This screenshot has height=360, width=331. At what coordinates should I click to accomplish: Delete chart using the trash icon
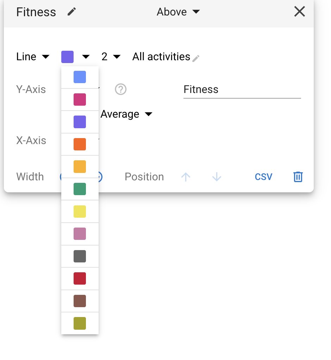click(x=298, y=177)
